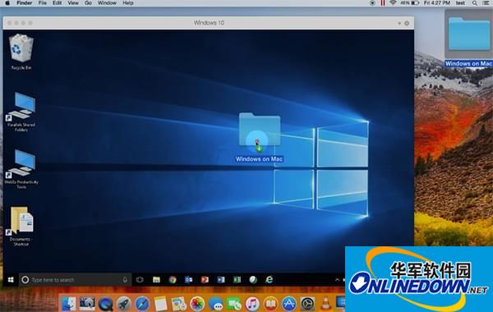Screen dimensions: 493x312
Task: Open QuickTime Player from the Dock
Action: pos(105,304)
